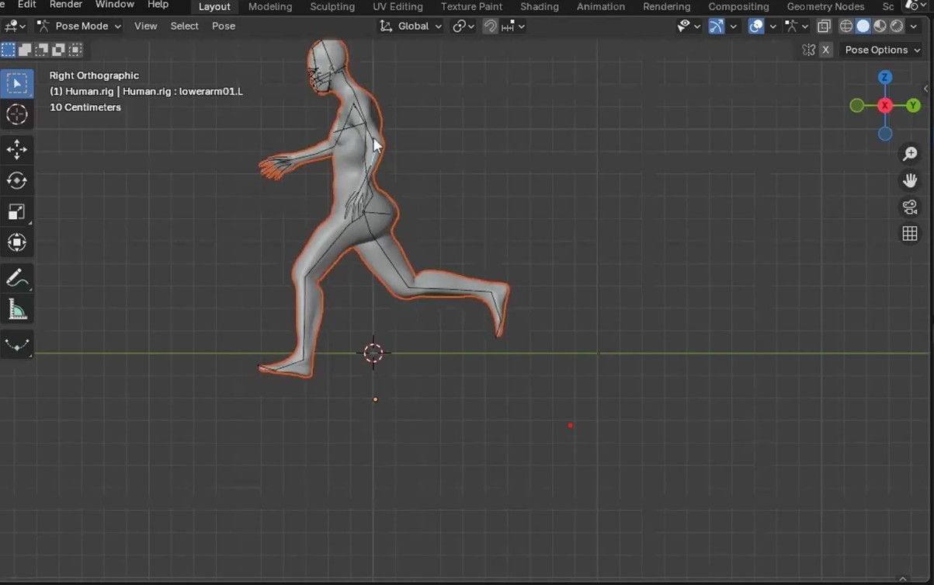Open the Pose Mode dropdown
934x585 pixels.
79,26
